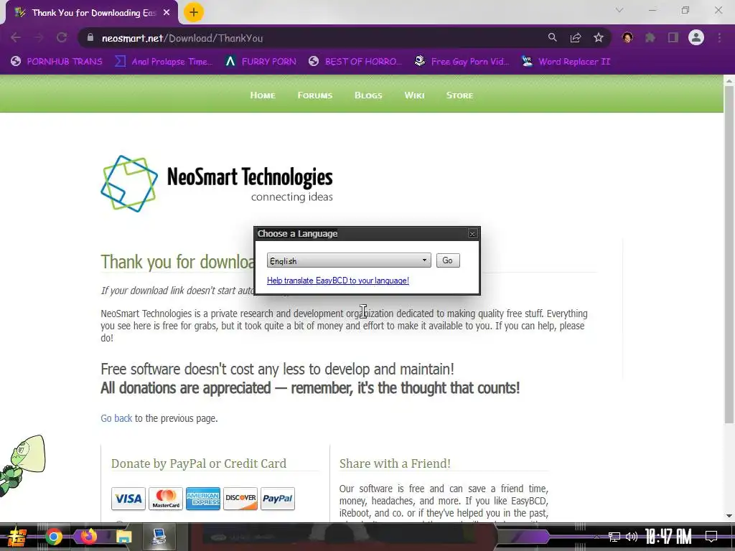Click the scrollbar down arrow
This screenshot has height=551, width=735.
click(729, 516)
